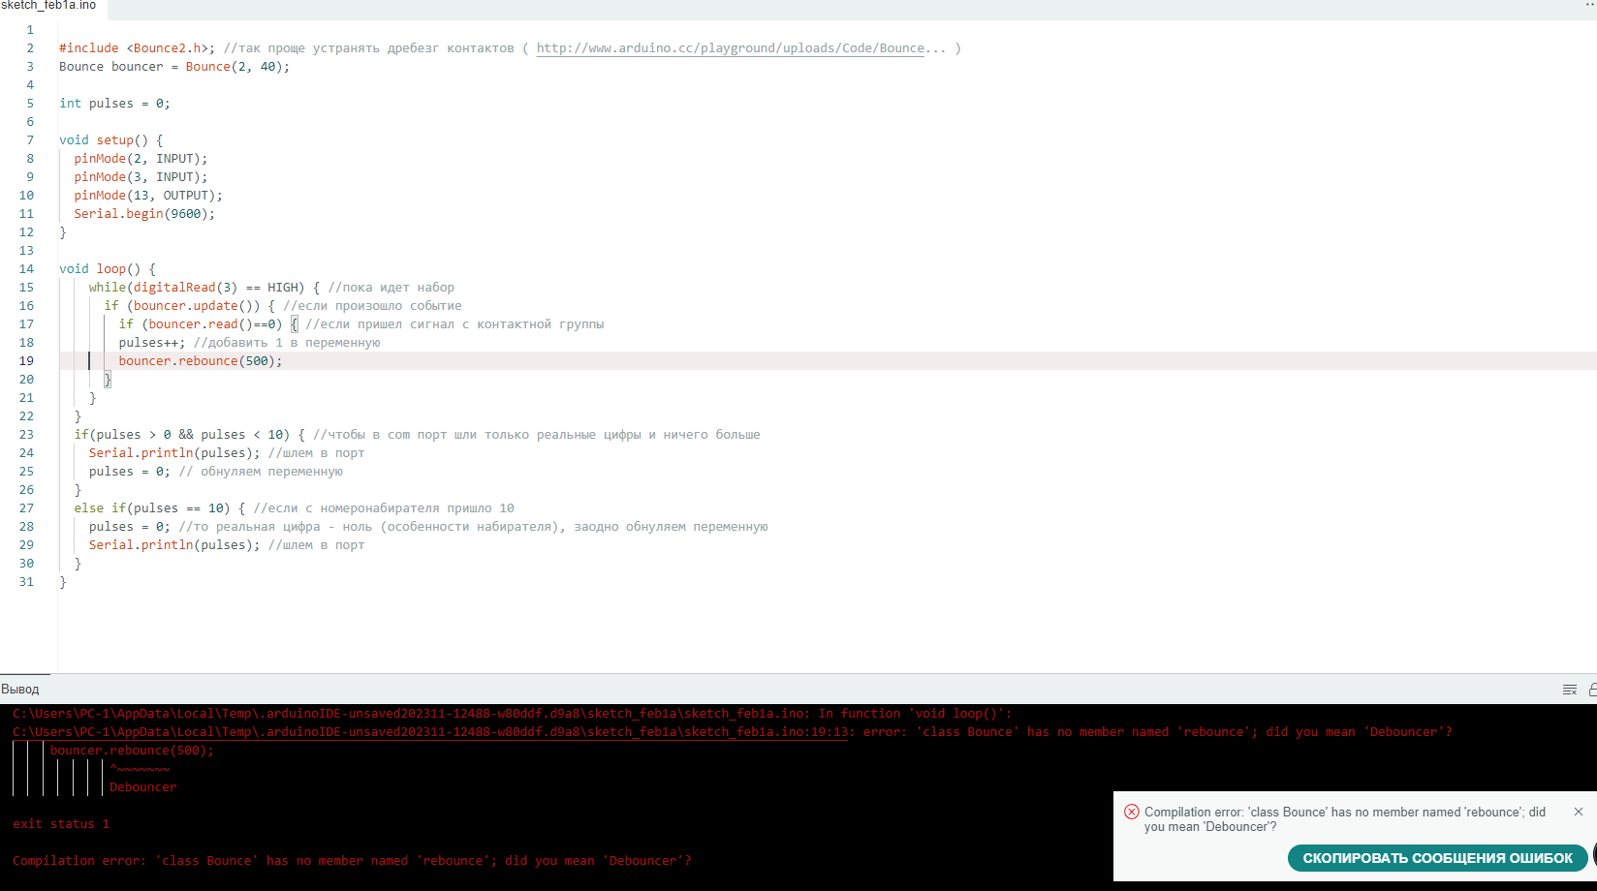Click the 'void setup() {' line
The width and height of the screenshot is (1597, 891).
tap(111, 140)
